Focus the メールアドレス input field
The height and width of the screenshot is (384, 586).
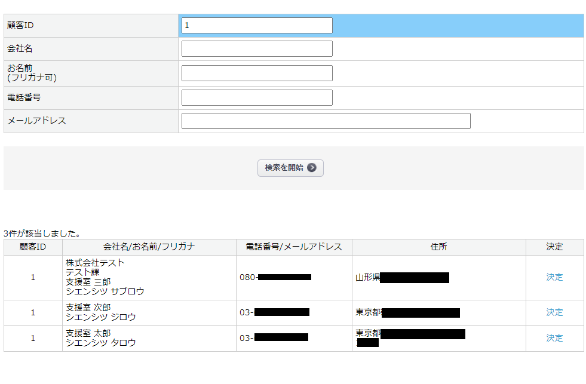326,121
